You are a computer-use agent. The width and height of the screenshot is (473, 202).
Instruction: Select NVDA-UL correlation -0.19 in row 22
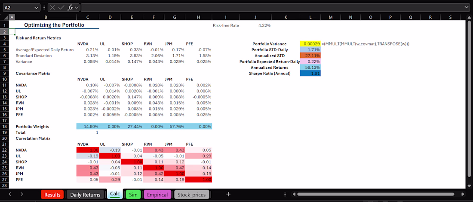[x=110, y=150]
